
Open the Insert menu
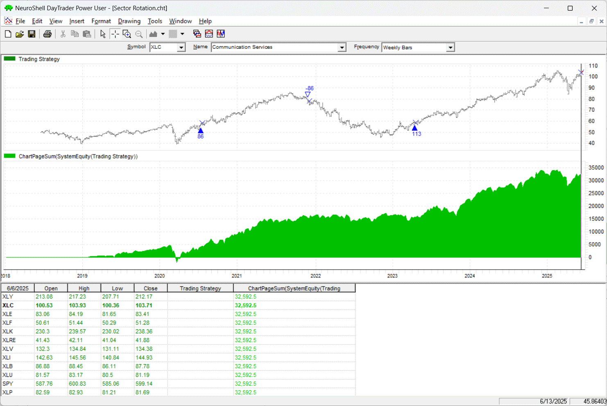[77, 21]
